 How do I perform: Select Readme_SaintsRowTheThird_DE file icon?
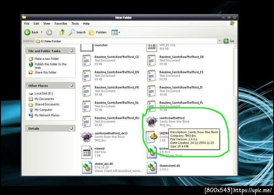152,60
